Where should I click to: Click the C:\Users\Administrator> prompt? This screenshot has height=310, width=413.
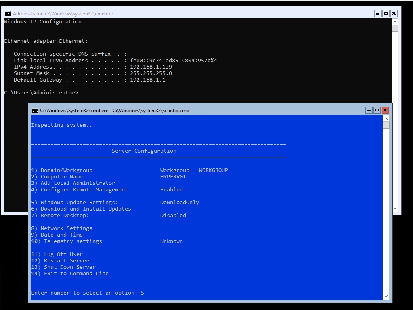(x=41, y=93)
